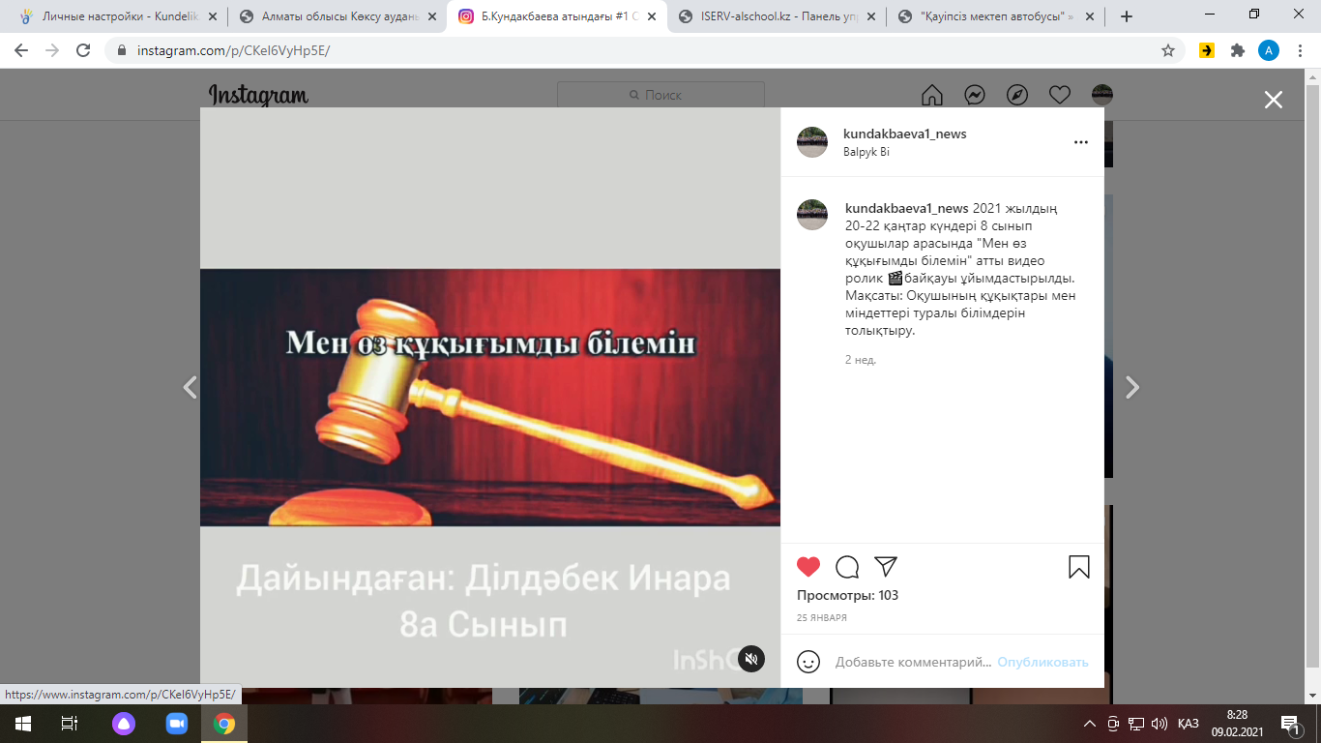
Task: Click the caption avatar thumbnail
Action: pos(812,215)
